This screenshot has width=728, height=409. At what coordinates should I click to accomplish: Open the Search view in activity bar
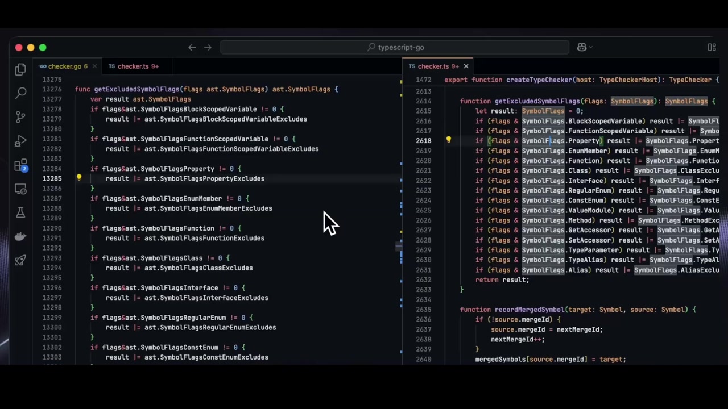tap(20, 93)
